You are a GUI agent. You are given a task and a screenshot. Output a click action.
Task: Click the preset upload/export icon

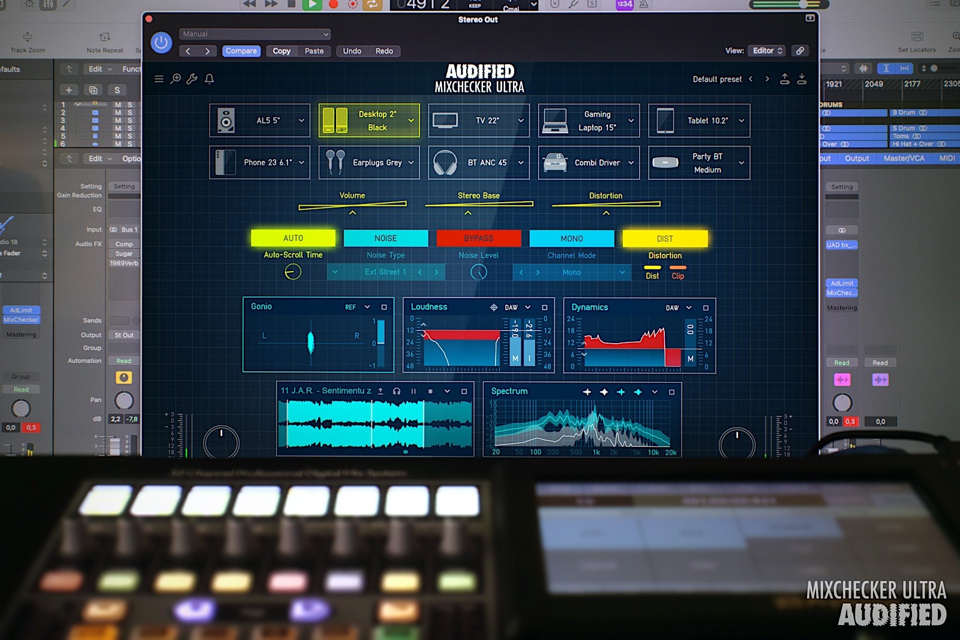coord(784,79)
